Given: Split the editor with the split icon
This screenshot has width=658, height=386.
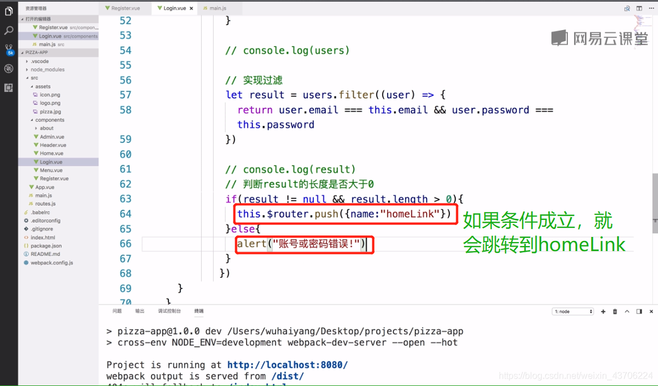Looking at the screenshot, I should pyautogui.click(x=639, y=8).
